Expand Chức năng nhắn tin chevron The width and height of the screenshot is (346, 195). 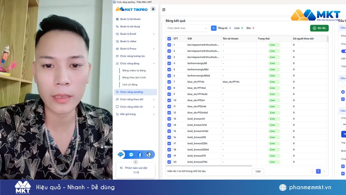[154, 107]
